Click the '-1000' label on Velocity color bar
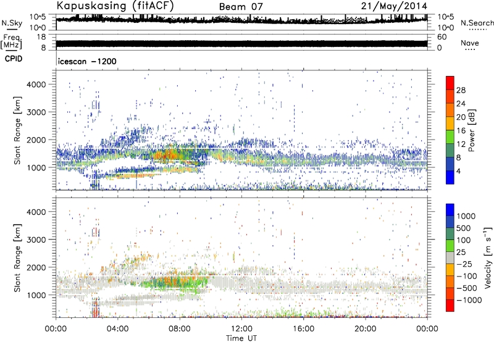 coord(469,300)
